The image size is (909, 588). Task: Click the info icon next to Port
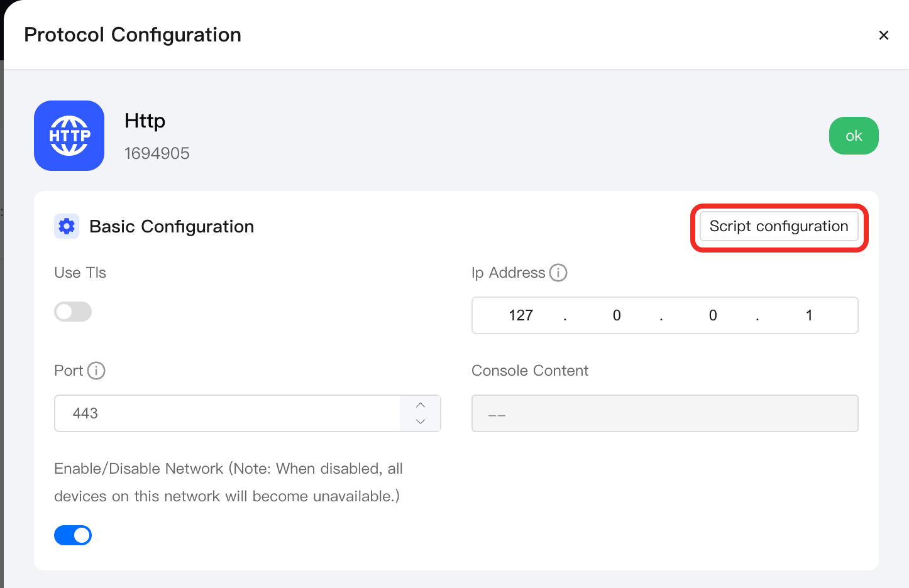point(96,371)
